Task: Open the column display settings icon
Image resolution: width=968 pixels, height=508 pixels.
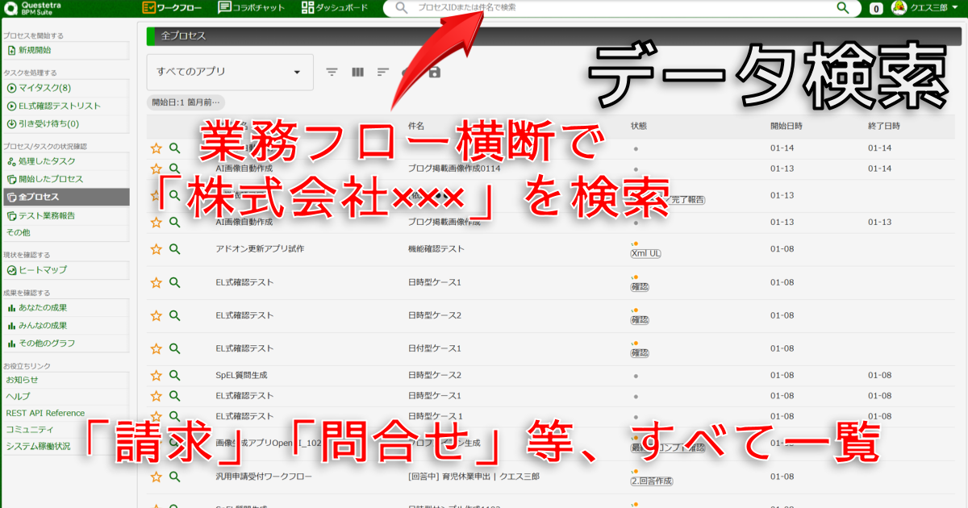Action: (x=358, y=72)
